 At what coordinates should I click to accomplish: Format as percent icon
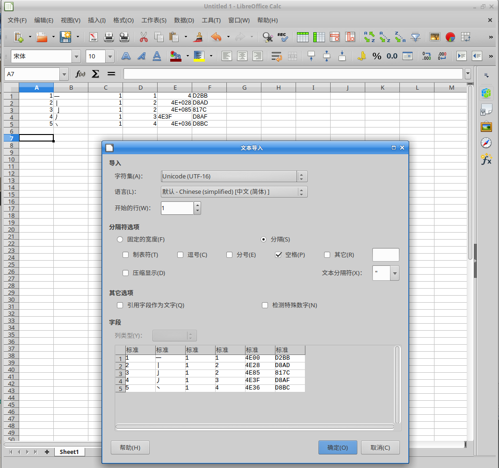pos(377,56)
